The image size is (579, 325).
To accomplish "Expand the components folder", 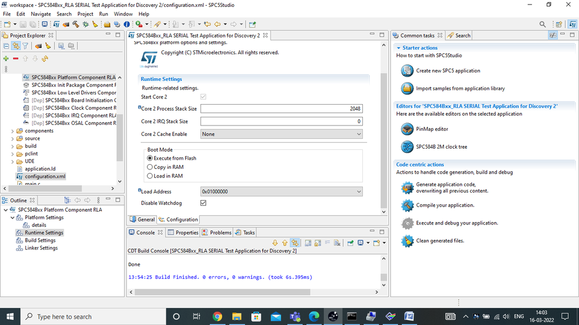I will [13, 131].
